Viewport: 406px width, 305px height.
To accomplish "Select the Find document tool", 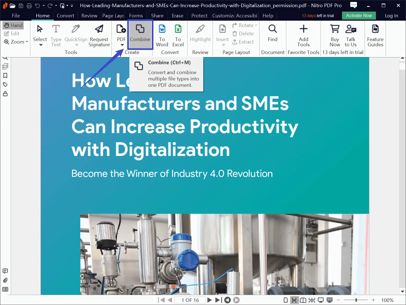I will tap(273, 33).
